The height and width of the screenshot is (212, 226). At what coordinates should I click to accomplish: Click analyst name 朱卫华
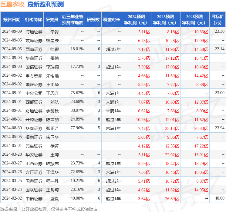coord(52,137)
